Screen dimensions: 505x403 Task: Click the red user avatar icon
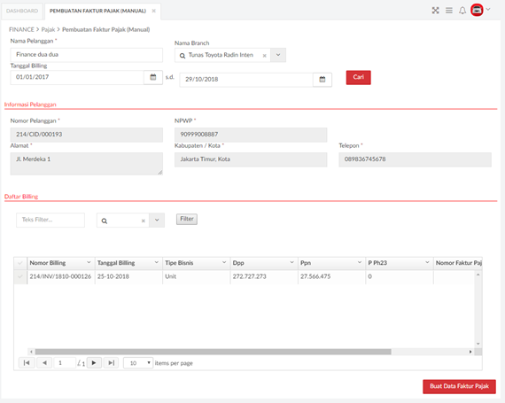click(477, 10)
